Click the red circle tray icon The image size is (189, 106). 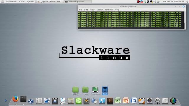[138, 2]
